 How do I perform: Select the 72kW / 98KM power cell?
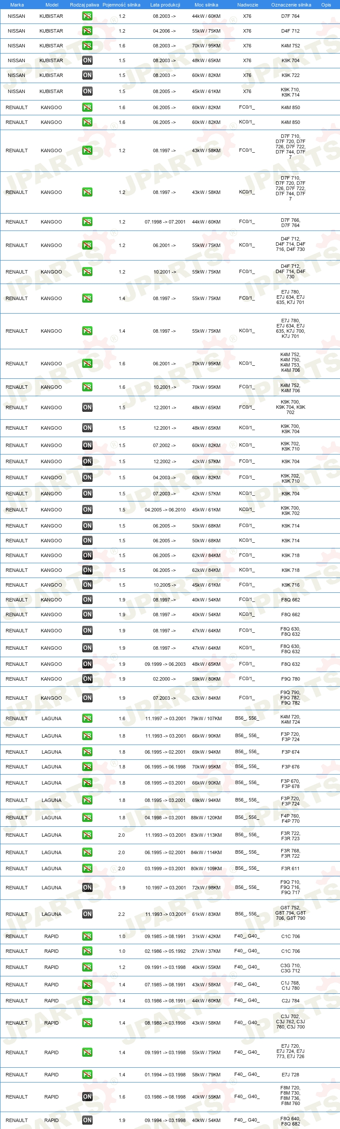(207, 888)
